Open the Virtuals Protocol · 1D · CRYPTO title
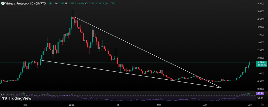 [26, 3]
